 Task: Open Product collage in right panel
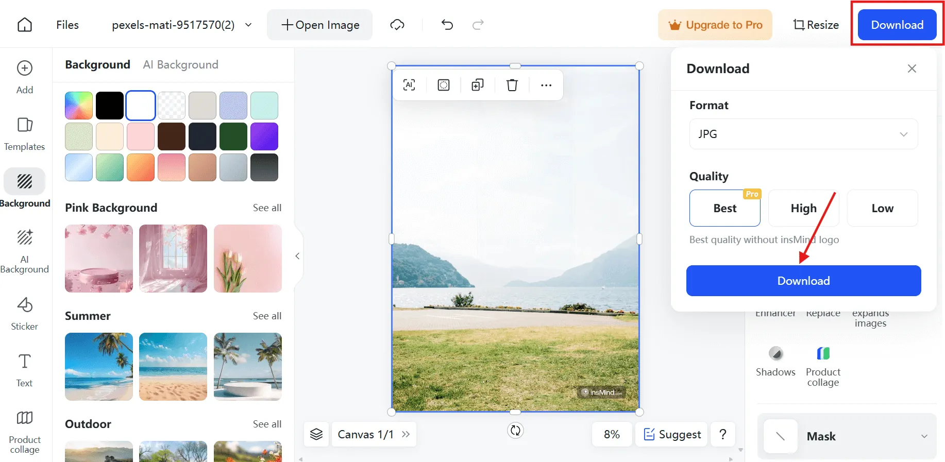[823, 367]
